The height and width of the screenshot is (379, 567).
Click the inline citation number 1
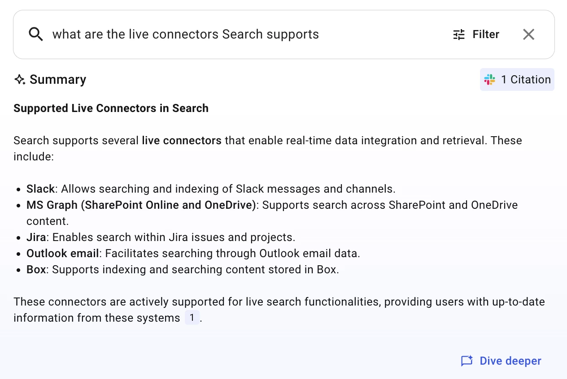(x=192, y=318)
